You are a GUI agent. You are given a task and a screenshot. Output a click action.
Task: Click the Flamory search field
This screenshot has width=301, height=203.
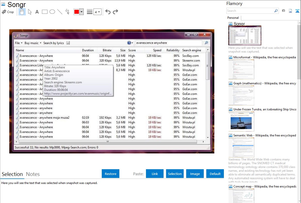point(250,11)
